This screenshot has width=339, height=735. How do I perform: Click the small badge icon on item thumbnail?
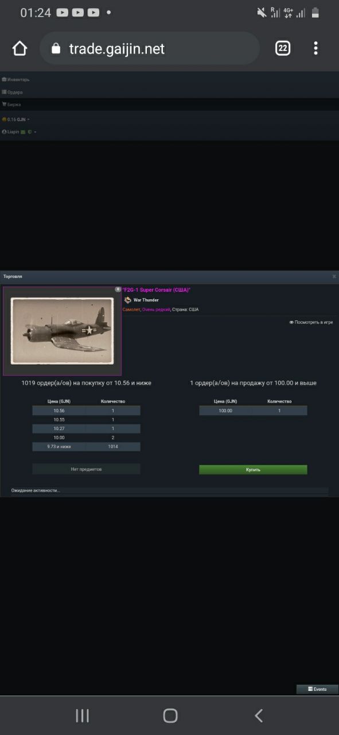[118, 289]
